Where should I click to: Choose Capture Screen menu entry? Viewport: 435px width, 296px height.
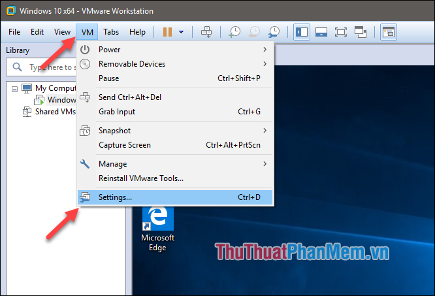point(175,145)
